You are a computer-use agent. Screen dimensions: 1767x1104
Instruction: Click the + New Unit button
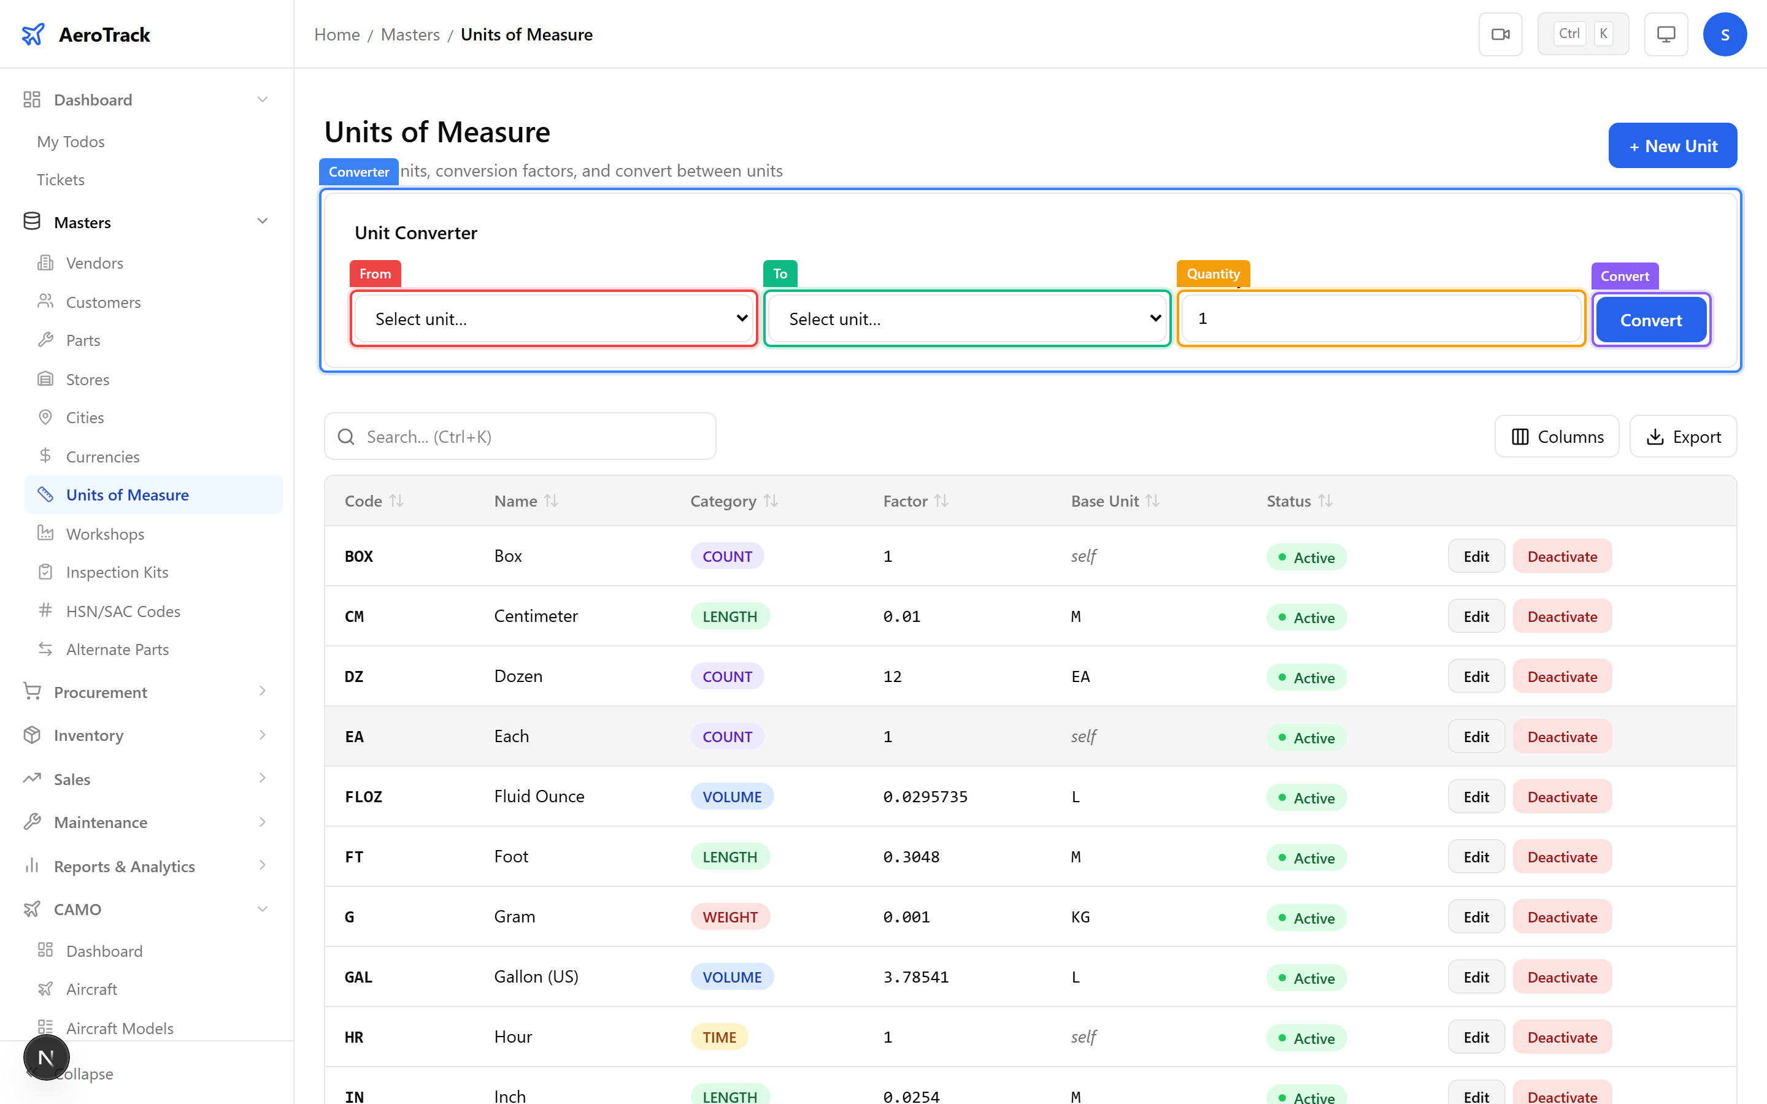(x=1672, y=146)
